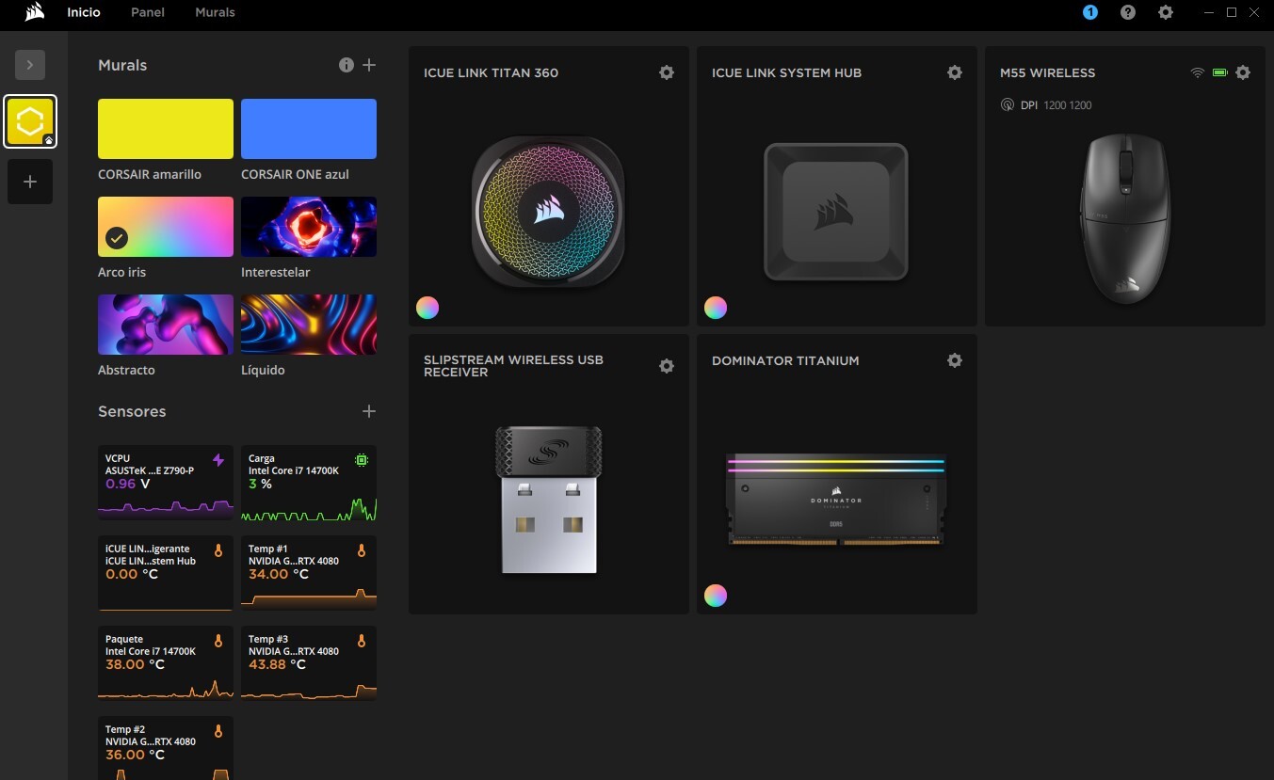Click the CPU chip icon on Carga sensor
This screenshot has width=1274, height=780.
click(x=362, y=460)
